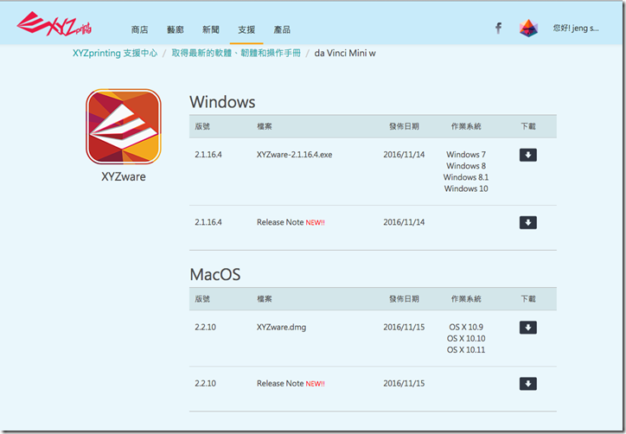Viewport: 626px width, 434px height.
Task: Download Windows 2.1.16.4 Release Note
Action: (x=527, y=222)
